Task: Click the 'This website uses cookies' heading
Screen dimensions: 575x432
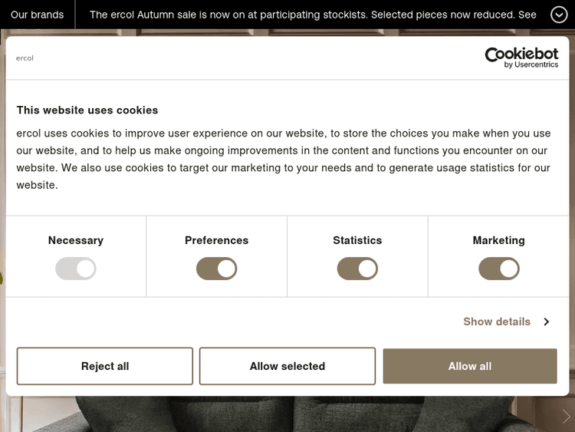Action: pyautogui.click(x=87, y=110)
